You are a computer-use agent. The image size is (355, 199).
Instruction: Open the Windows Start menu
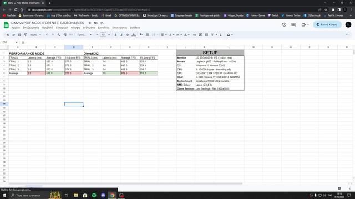4,195
